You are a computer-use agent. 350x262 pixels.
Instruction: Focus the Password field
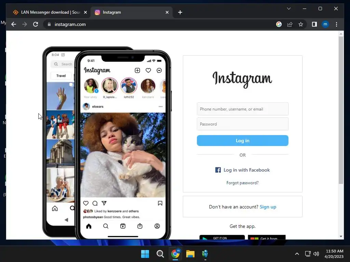(242, 124)
